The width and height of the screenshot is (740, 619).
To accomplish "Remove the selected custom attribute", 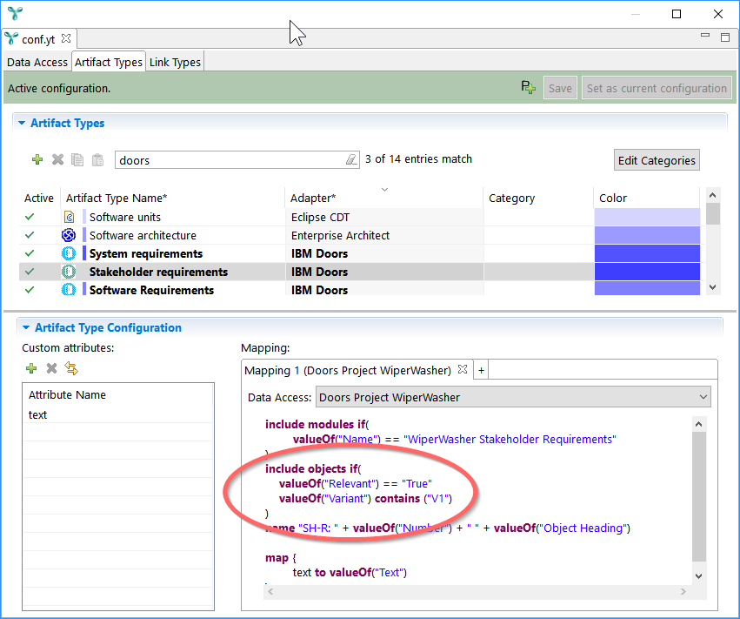I will coord(51,368).
